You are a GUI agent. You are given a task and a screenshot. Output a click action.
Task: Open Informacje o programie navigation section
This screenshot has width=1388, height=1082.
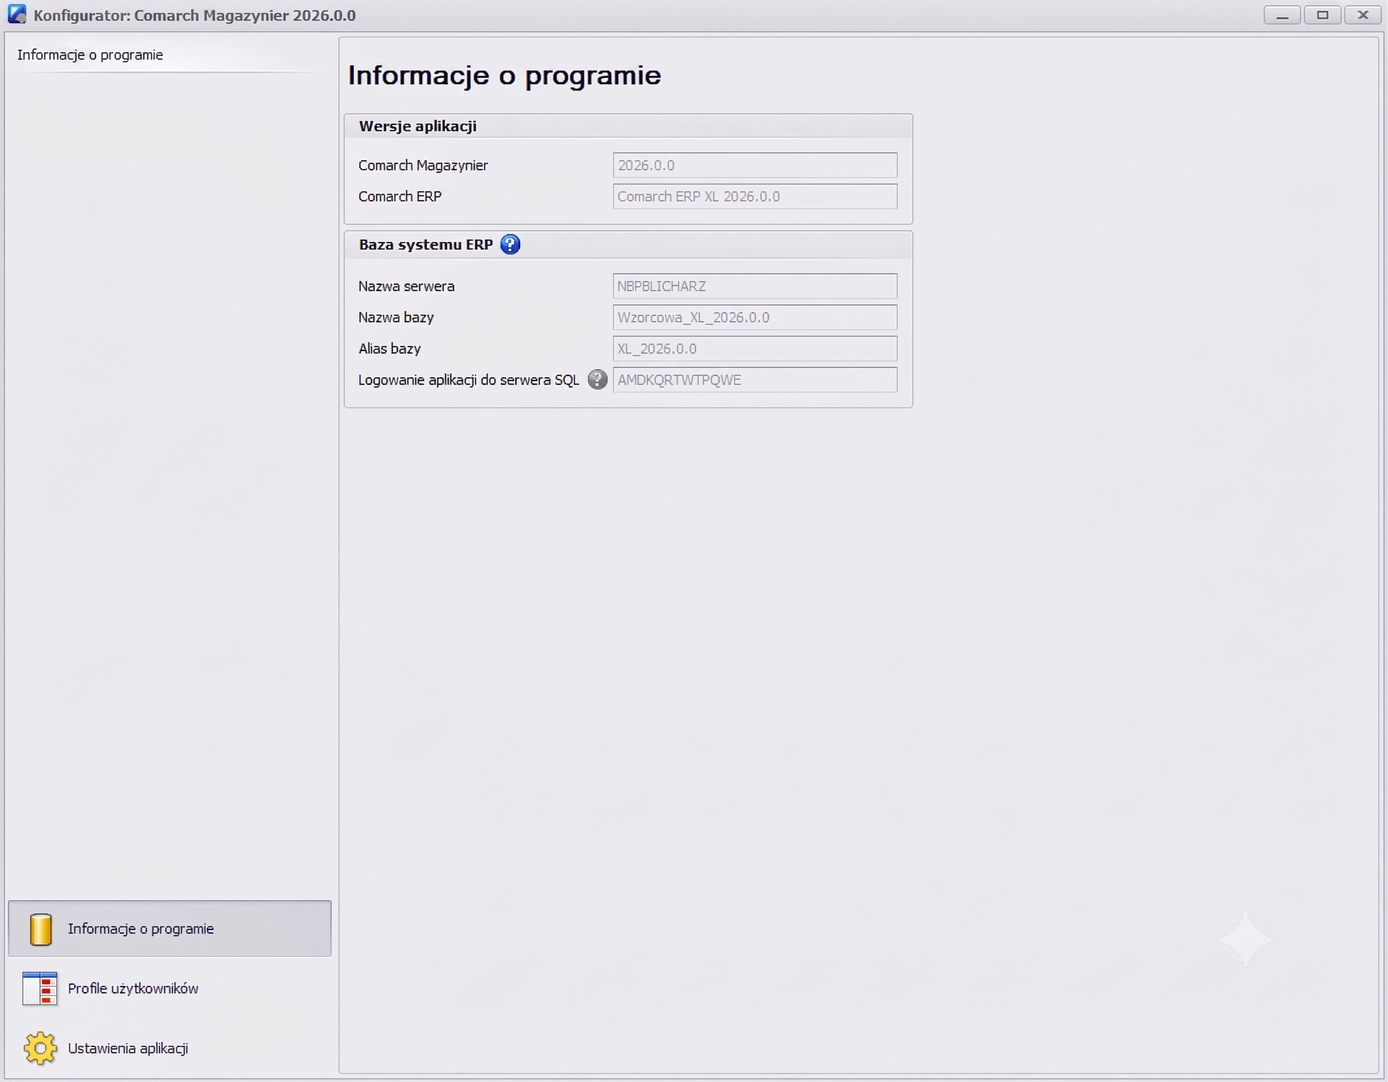[x=170, y=929]
